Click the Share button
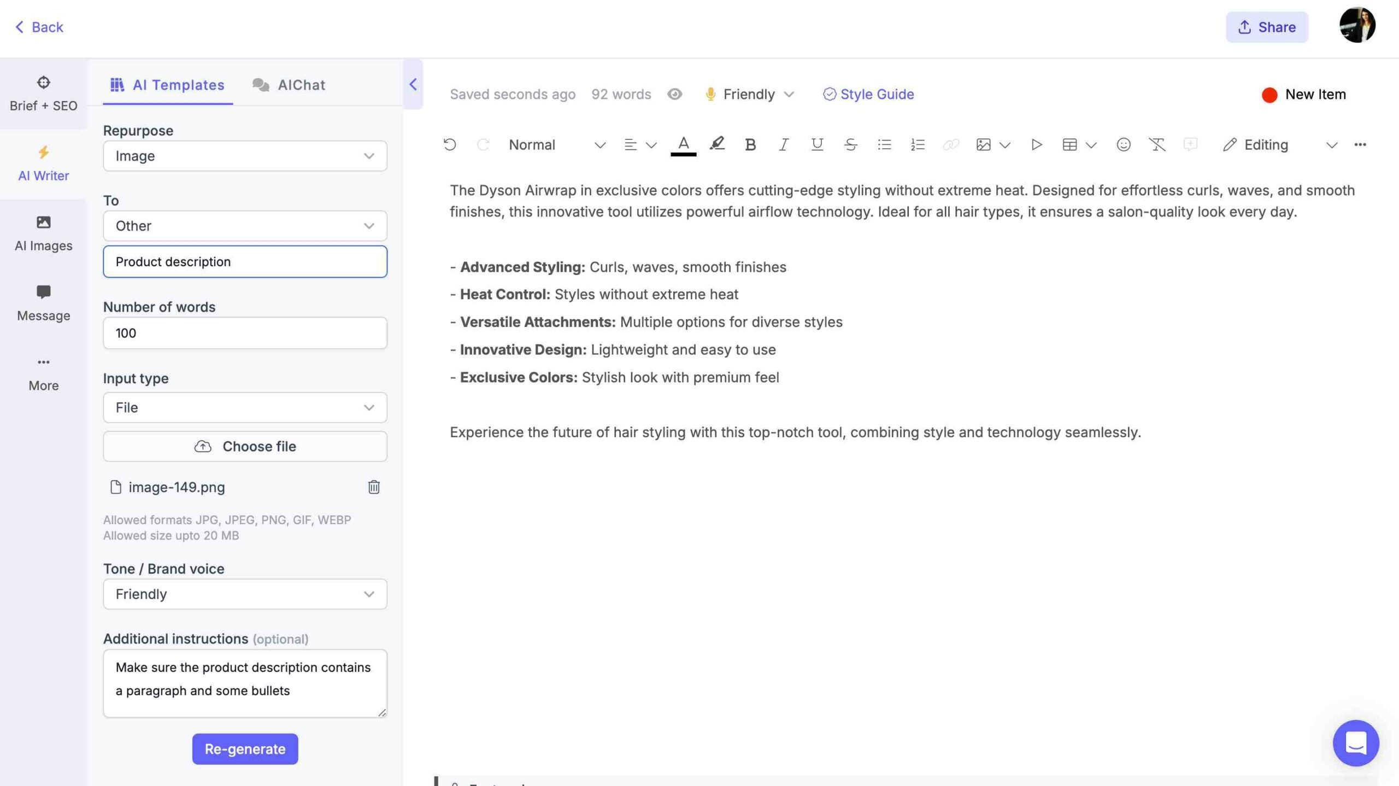Image resolution: width=1399 pixels, height=786 pixels. click(x=1266, y=26)
